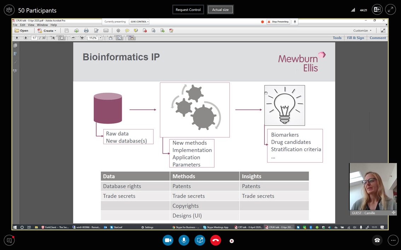This screenshot has width=401, height=250.
Task: Open the signatures side panel
Action: (x=15, y=71)
